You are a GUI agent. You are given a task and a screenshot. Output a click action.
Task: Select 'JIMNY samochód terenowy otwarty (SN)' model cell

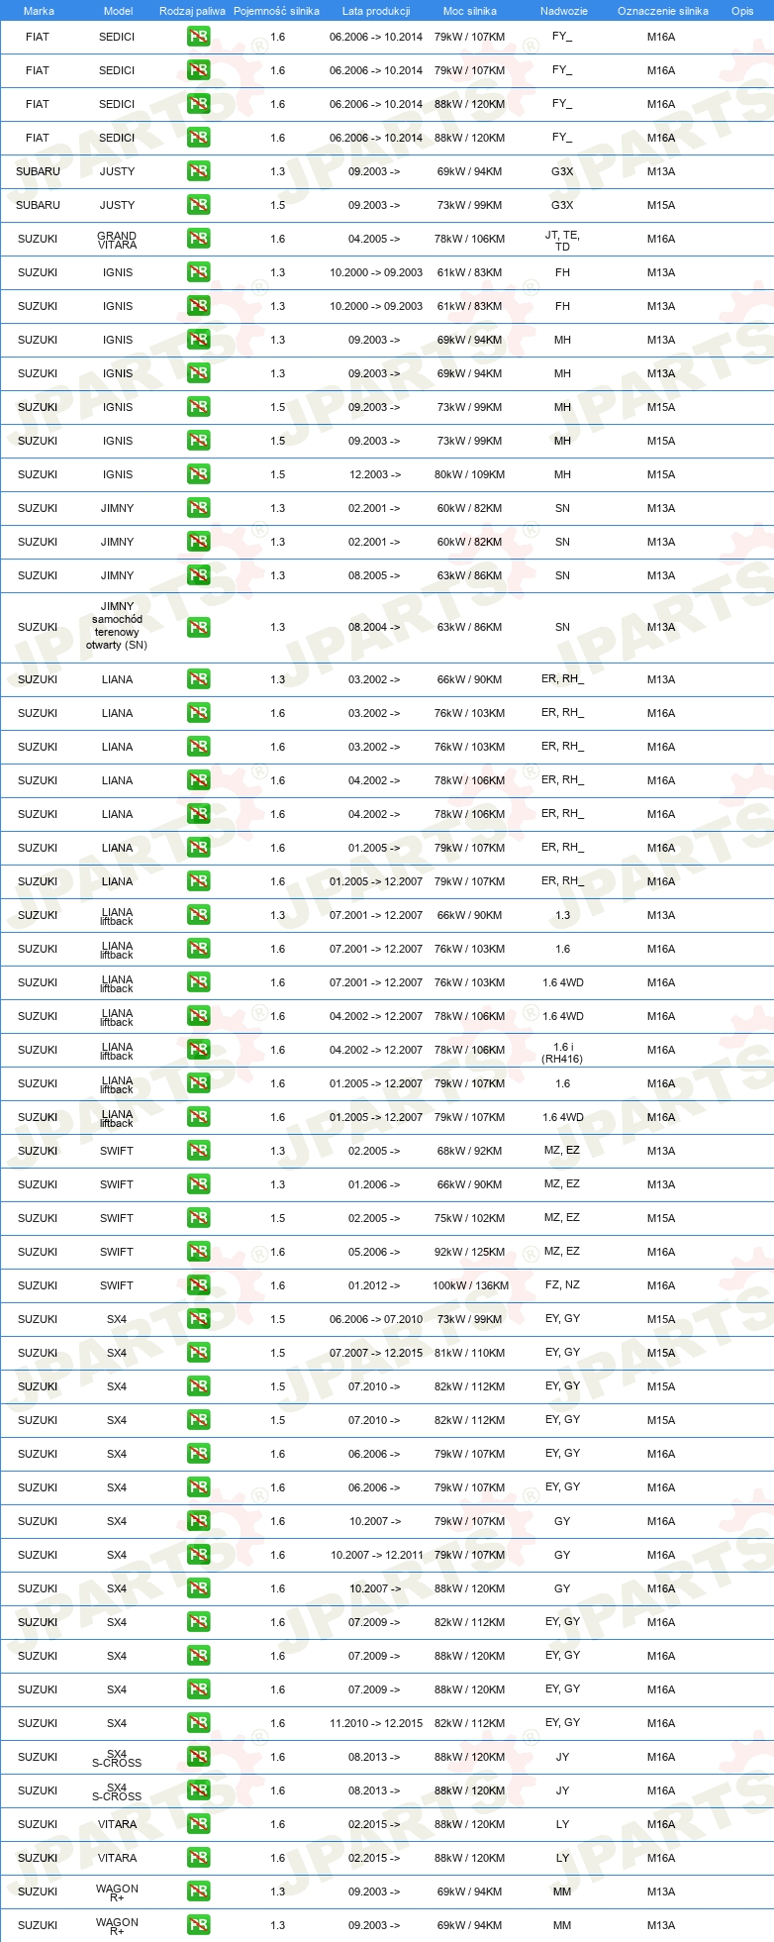(x=117, y=626)
